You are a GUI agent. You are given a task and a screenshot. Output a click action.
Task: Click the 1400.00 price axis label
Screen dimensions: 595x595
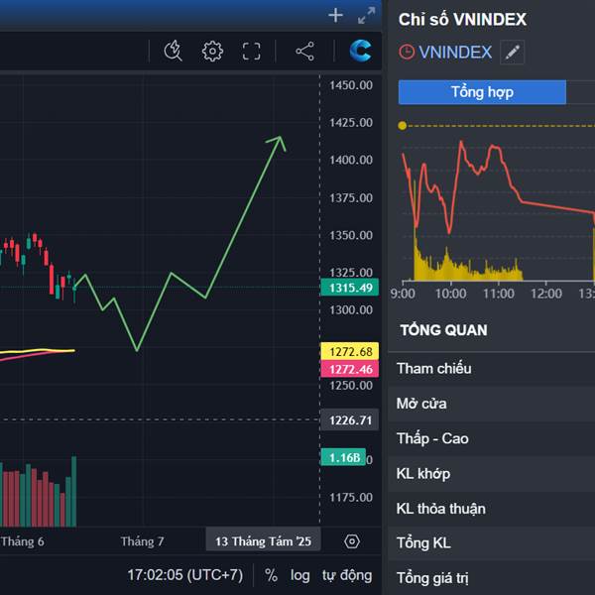351,160
